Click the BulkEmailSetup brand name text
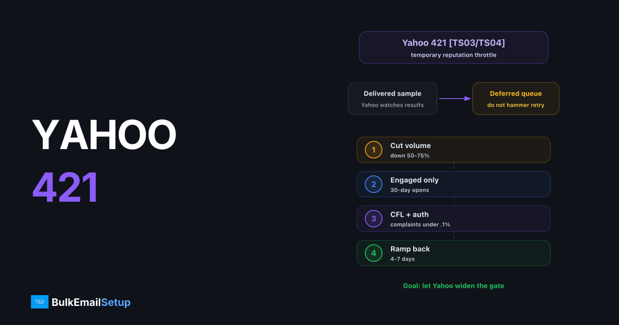Image resolution: width=619 pixels, height=325 pixels. pos(91,302)
